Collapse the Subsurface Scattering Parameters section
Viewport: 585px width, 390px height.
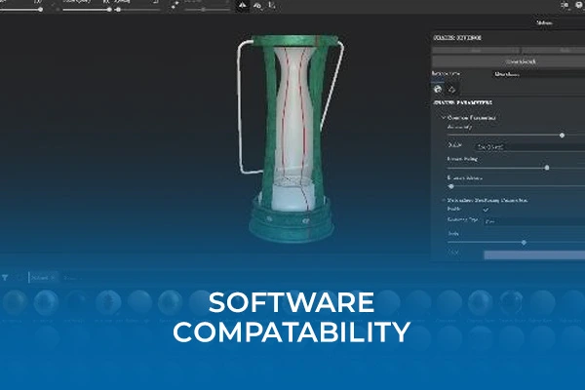[x=444, y=201]
